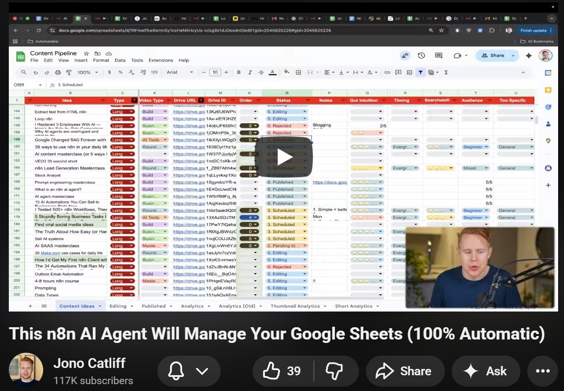Open the all sheets list icon
The width and height of the screenshot is (564, 391).
[x=44, y=306]
